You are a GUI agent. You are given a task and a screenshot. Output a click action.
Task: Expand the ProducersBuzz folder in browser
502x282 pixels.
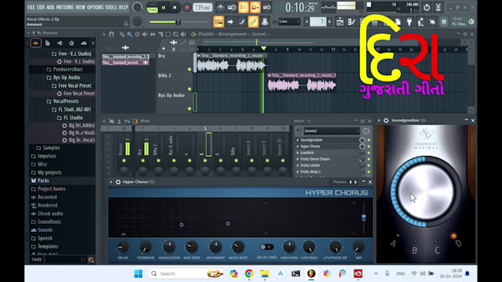65,69
